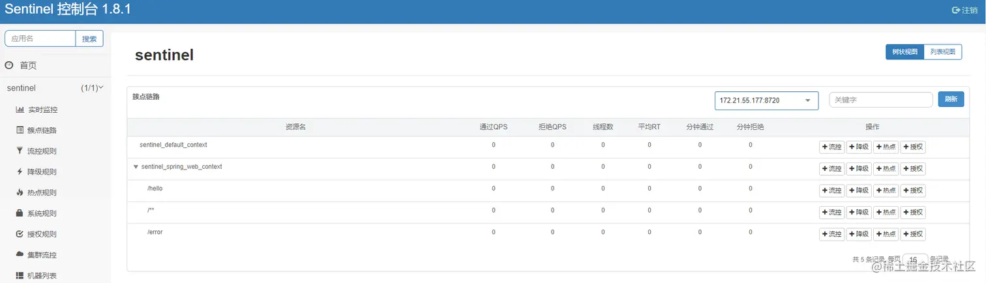This screenshot has width=986, height=283.
Task: Add 热点 rule for sentinel_default_context
Action: coord(886,147)
